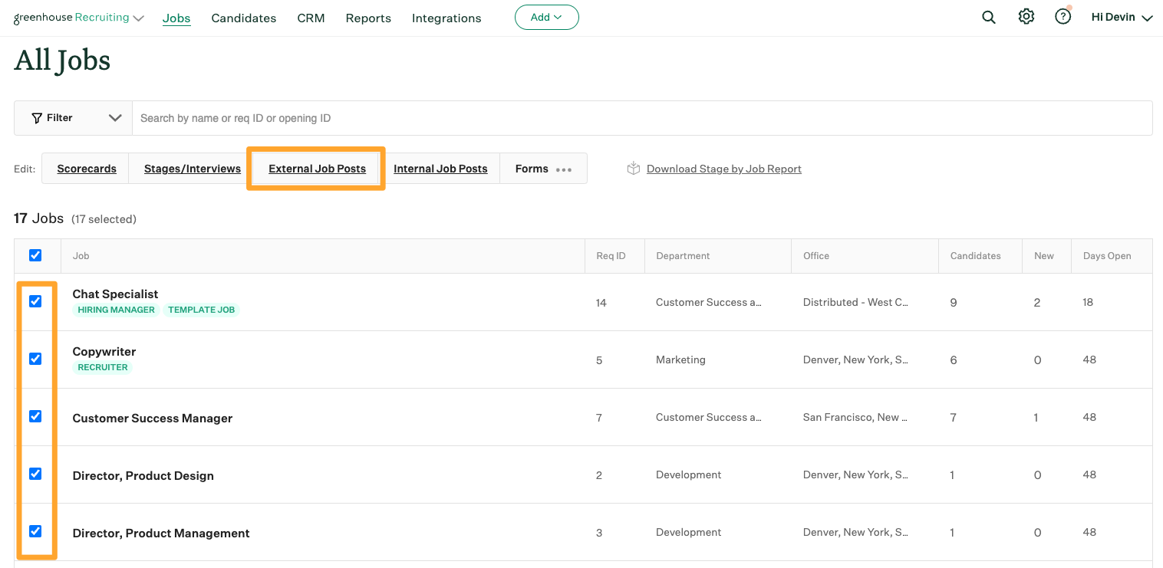
Task: Click the External Job Posts button
Action: pyautogui.click(x=317, y=169)
